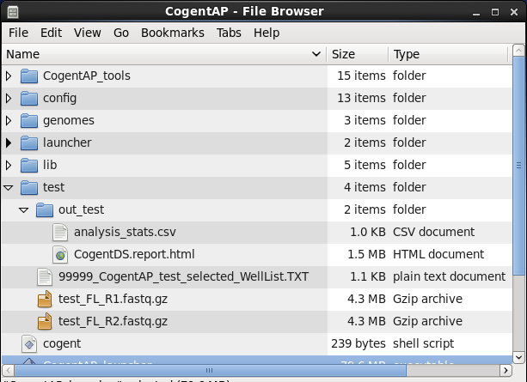Click the WellList.TXT text file icon
The width and height of the screenshot is (527, 382).
[x=45, y=277]
